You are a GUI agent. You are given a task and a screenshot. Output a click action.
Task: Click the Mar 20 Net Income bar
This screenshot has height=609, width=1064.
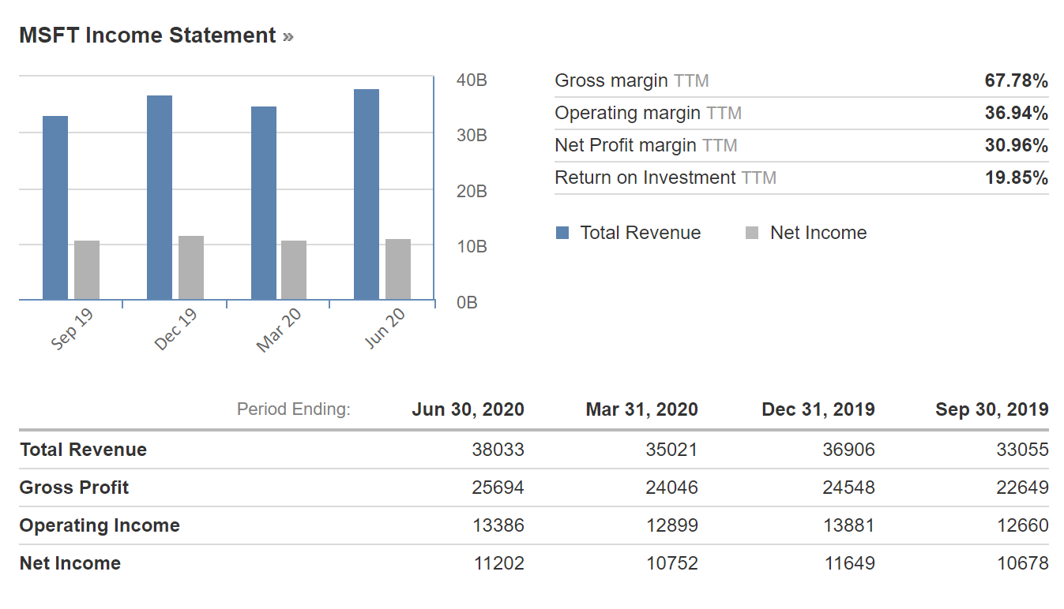pyautogui.click(x=294, y=270)
